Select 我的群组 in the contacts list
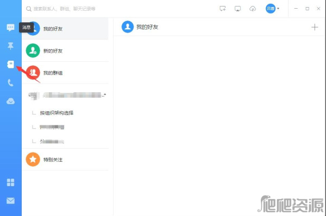Screen dimensions: 326x216 tap(65, 73)
